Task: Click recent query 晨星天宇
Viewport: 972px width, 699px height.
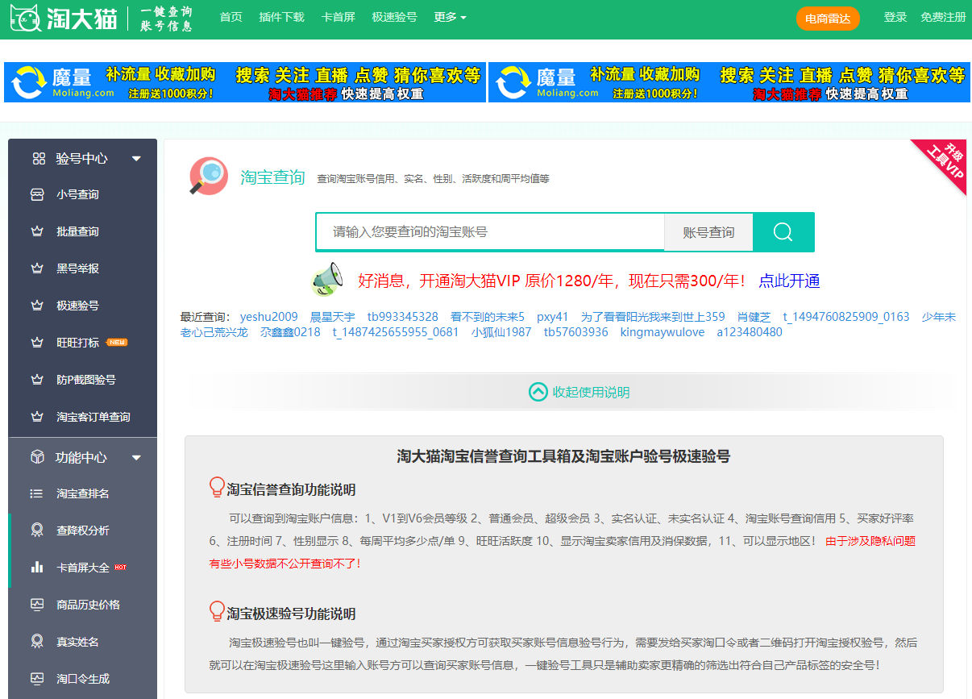Action: [x=333, y=317]
